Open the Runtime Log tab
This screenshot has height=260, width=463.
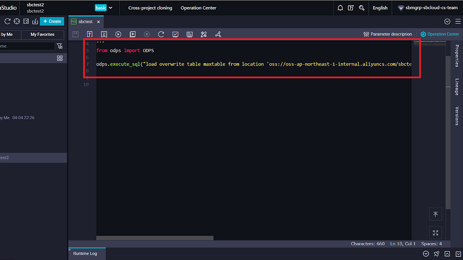click(85, 253)
